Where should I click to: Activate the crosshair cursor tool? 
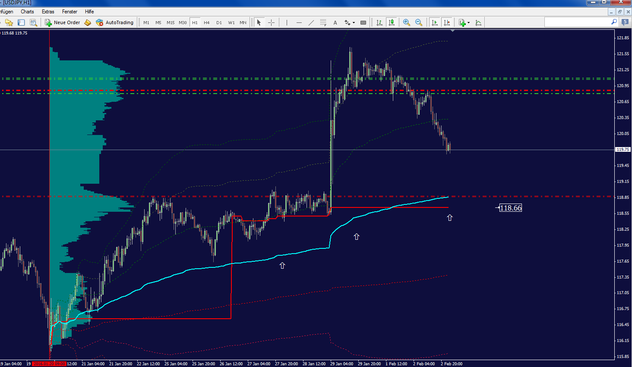[271, 22]
